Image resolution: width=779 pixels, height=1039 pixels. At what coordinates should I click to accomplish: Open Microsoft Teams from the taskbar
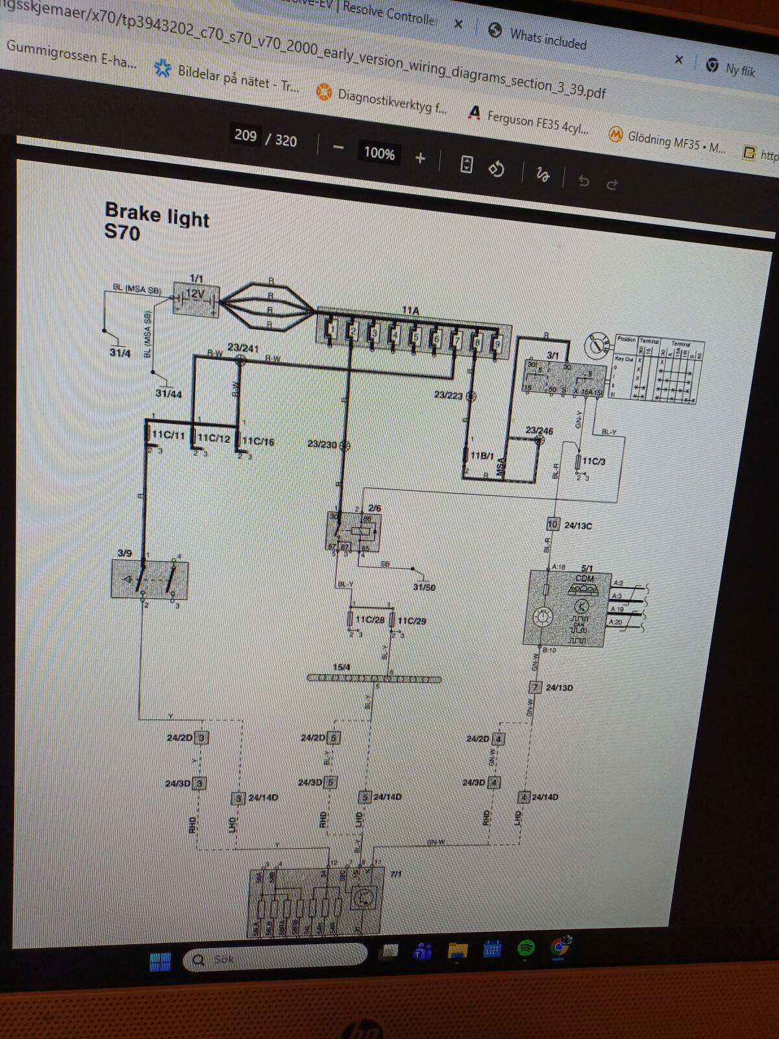coord(423,952)
